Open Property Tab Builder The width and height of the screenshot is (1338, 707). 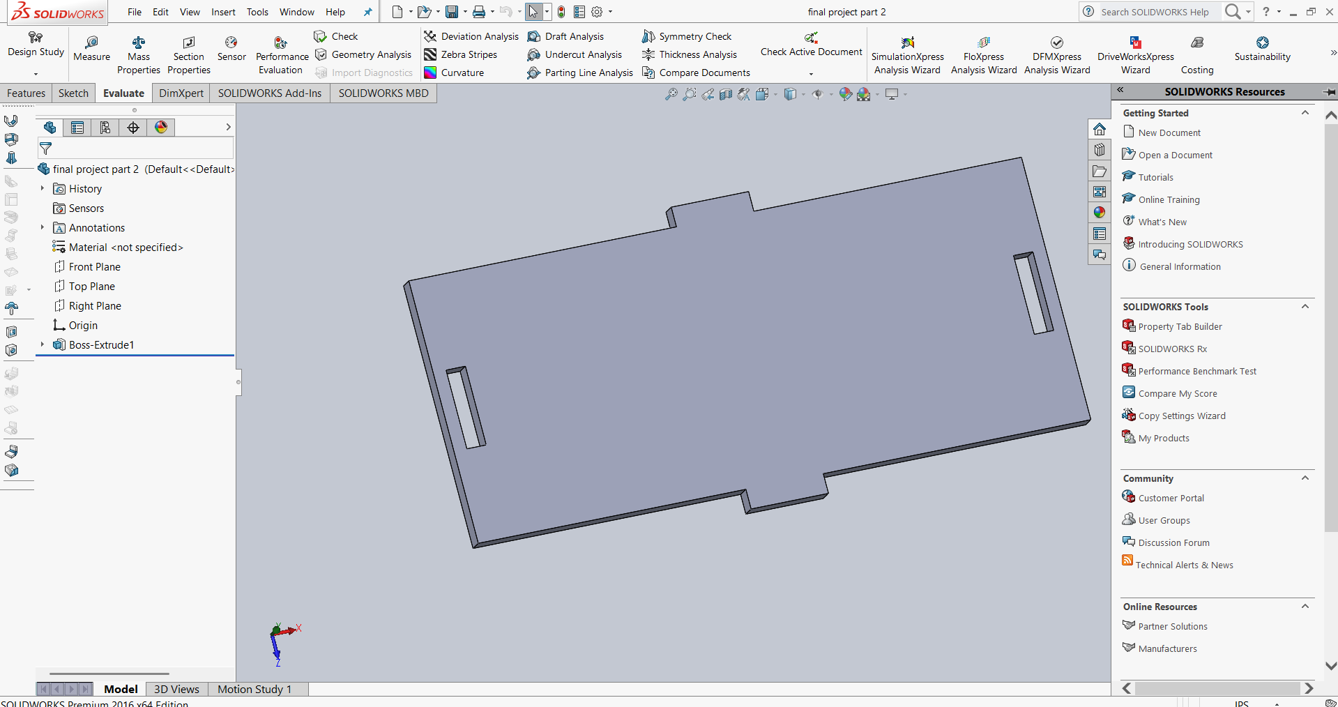point(1172,326)
